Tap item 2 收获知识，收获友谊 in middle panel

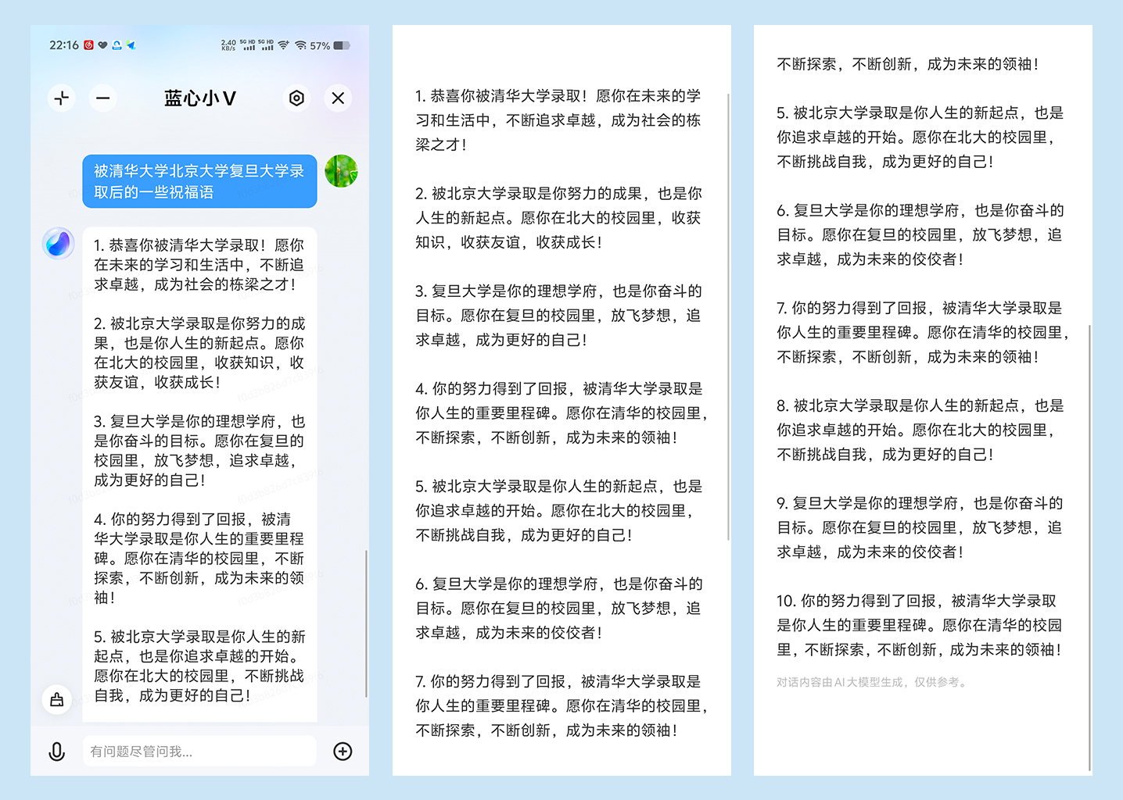tap(558, 217)
